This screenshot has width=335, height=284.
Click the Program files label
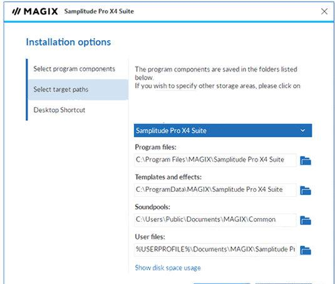(x=155, y=147)
